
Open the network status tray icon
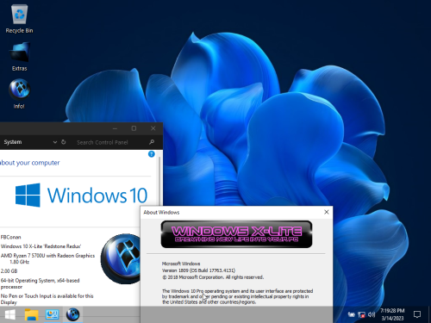(x=361, y=315)
